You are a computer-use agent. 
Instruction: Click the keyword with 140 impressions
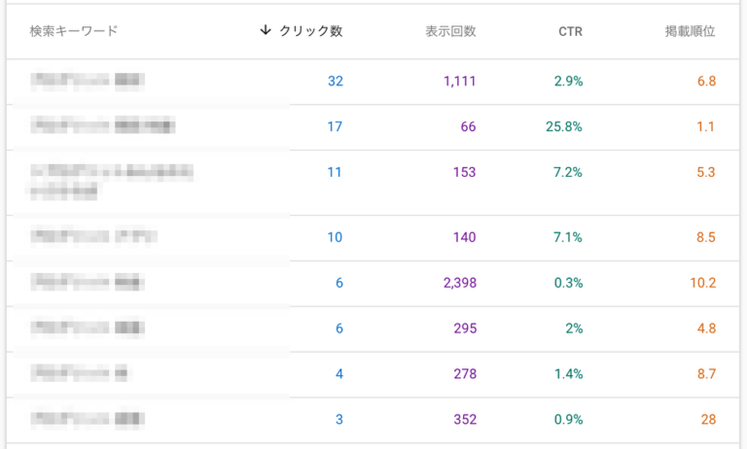(93, 237)
